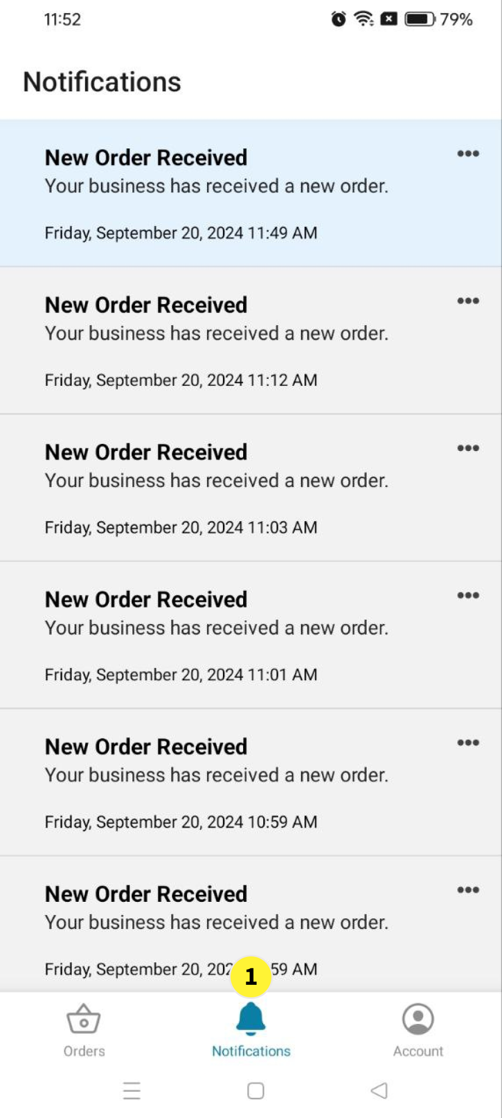View the 11:03 AM new order notification

point(218,489)
